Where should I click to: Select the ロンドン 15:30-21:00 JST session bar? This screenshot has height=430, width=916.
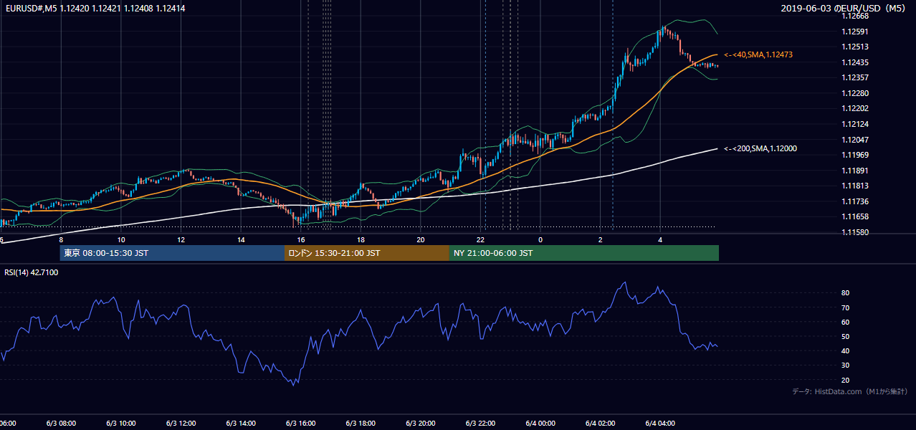pyautogui.click(x=367, y=253)
